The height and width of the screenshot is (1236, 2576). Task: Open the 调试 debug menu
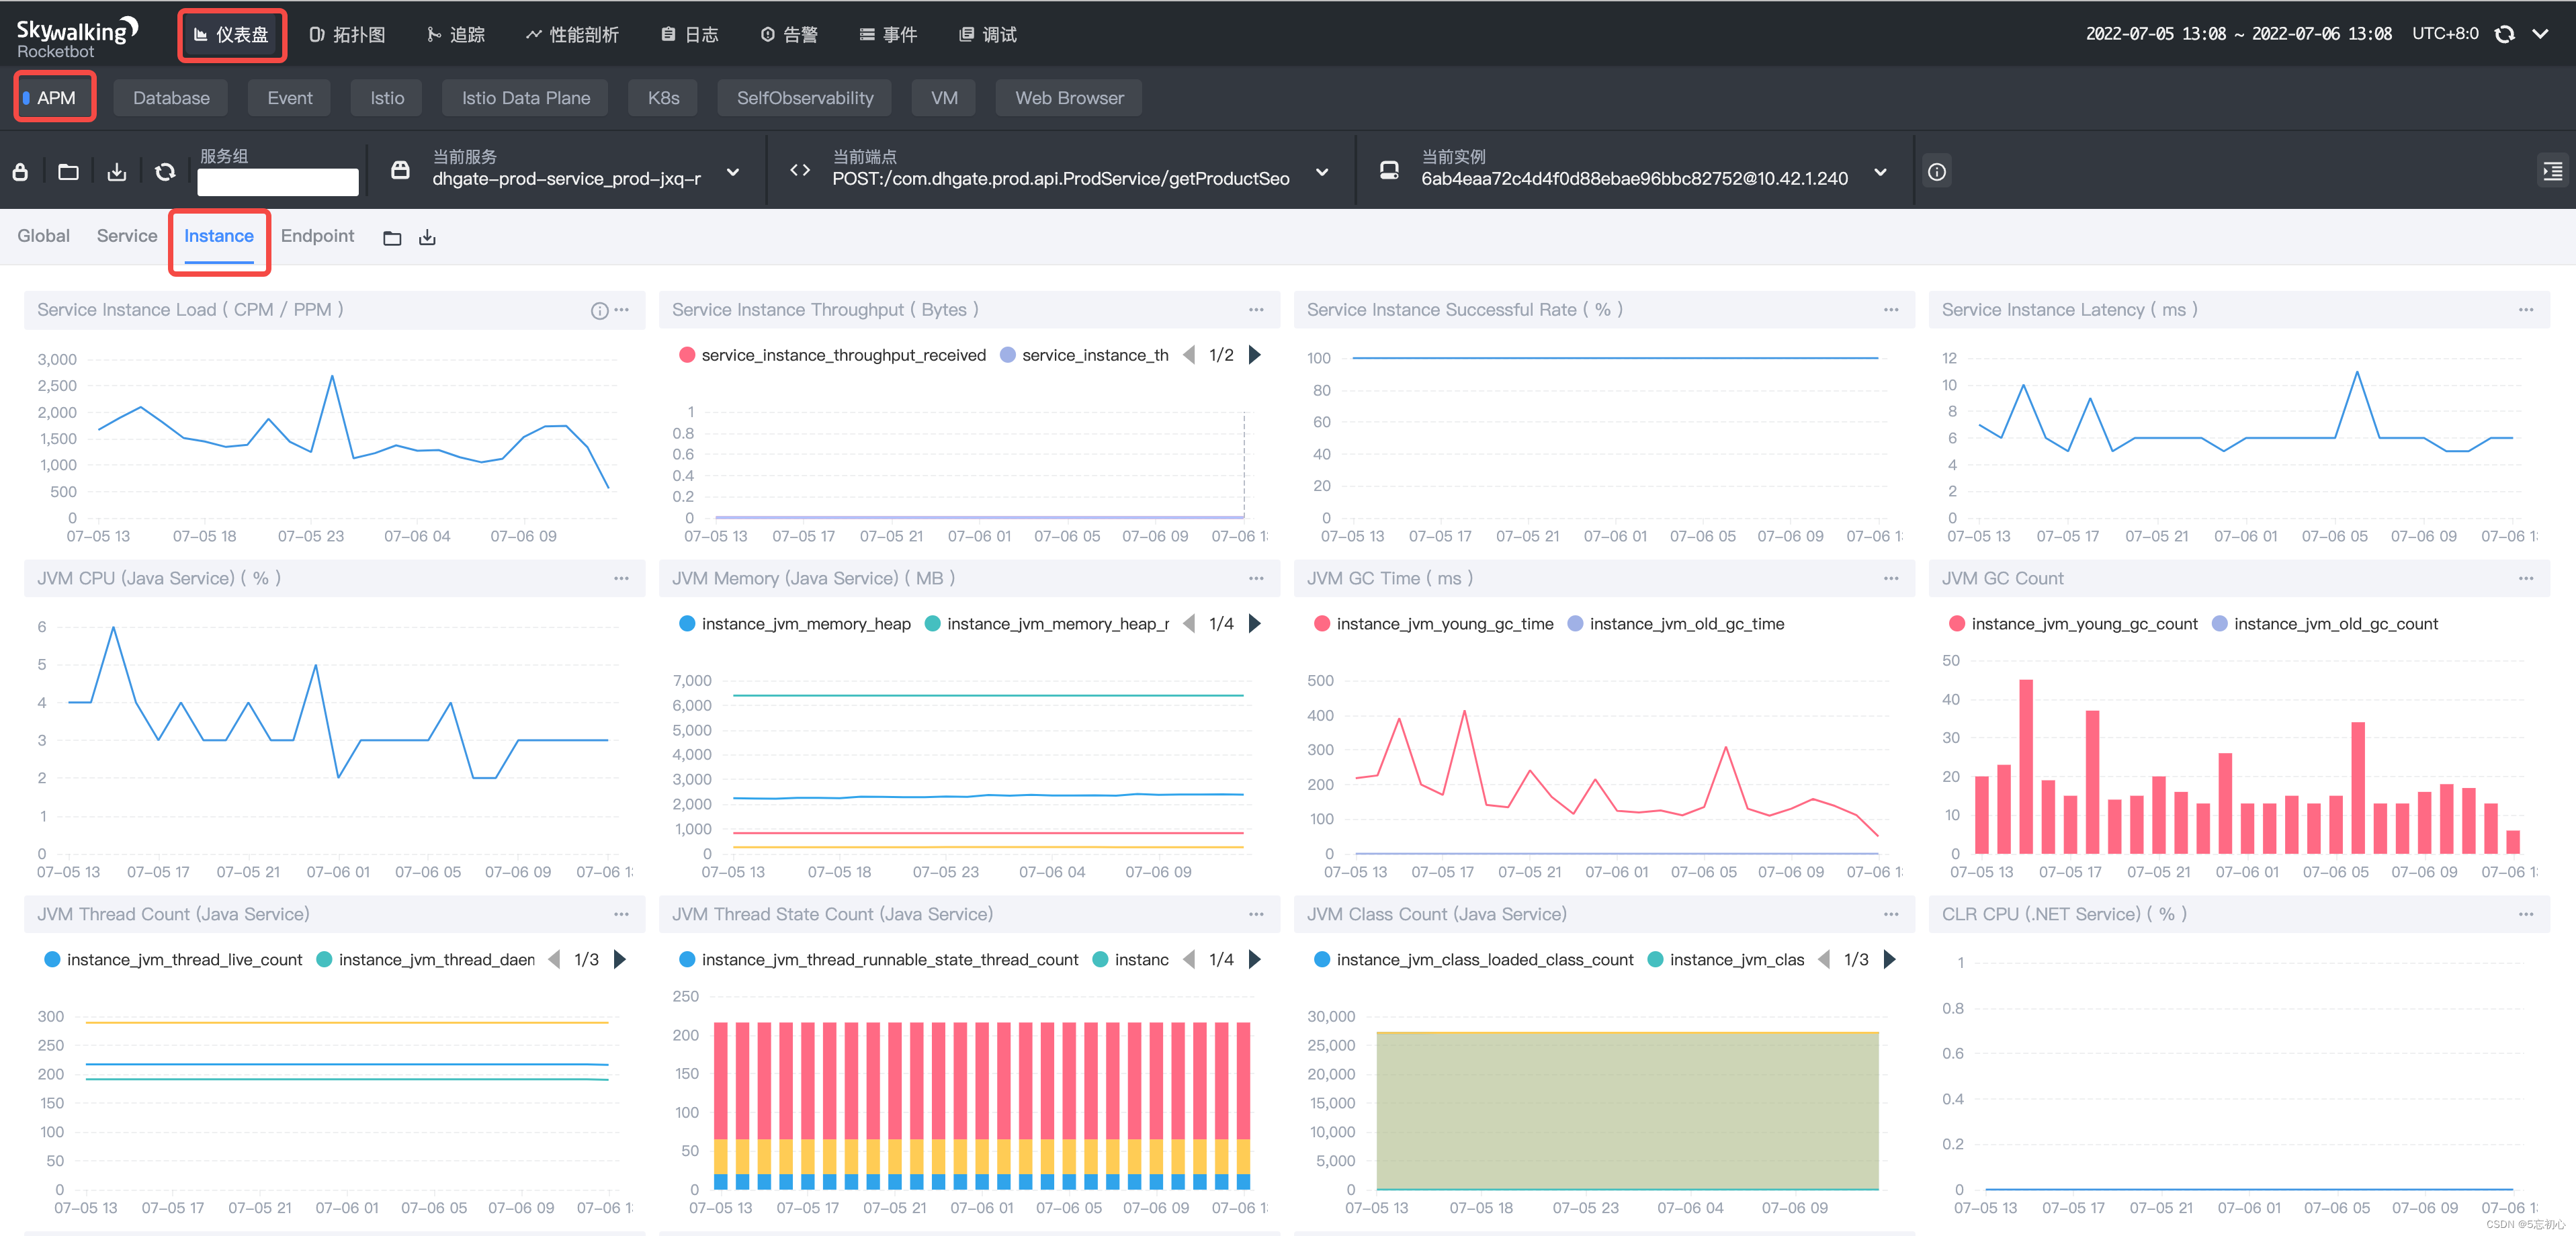pos(988,35)
